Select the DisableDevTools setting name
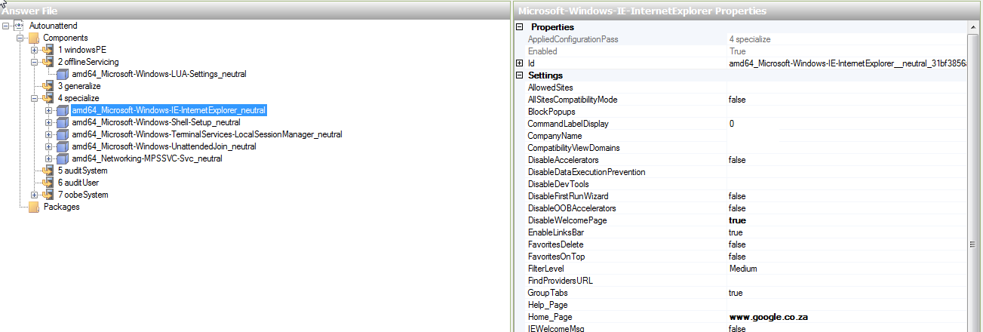 pos(558,184)
